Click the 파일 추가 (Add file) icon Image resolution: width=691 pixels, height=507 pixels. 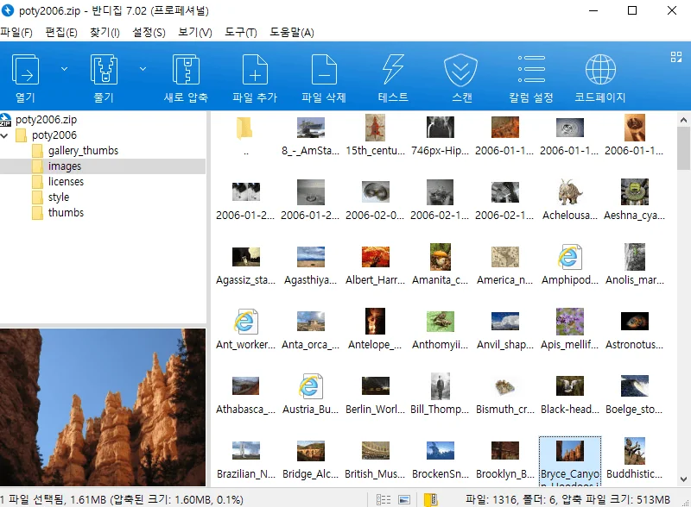click(x=255, y=70)
